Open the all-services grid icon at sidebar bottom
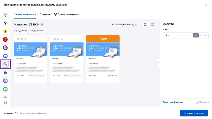This screenshot has width=212, height=119. pos(5,103)
